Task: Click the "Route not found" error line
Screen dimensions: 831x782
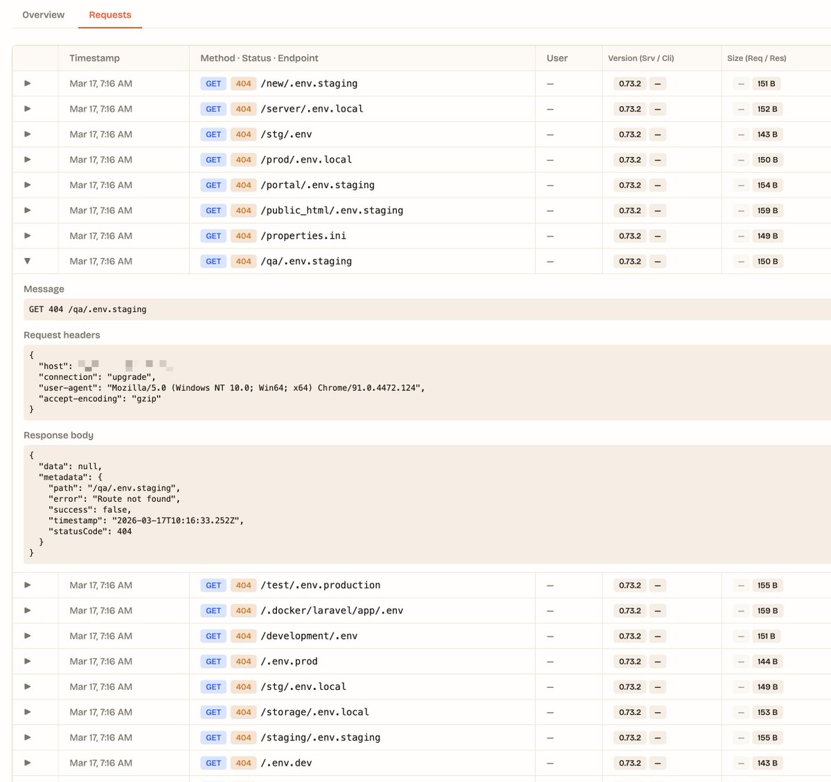Action: [x=114, y=499]
